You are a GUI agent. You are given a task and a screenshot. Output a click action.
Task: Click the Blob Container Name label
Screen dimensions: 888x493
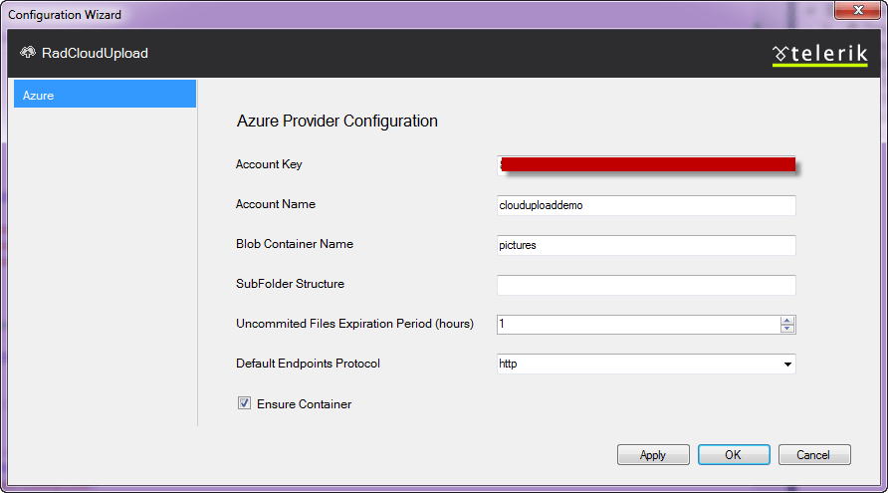(295, 244)
